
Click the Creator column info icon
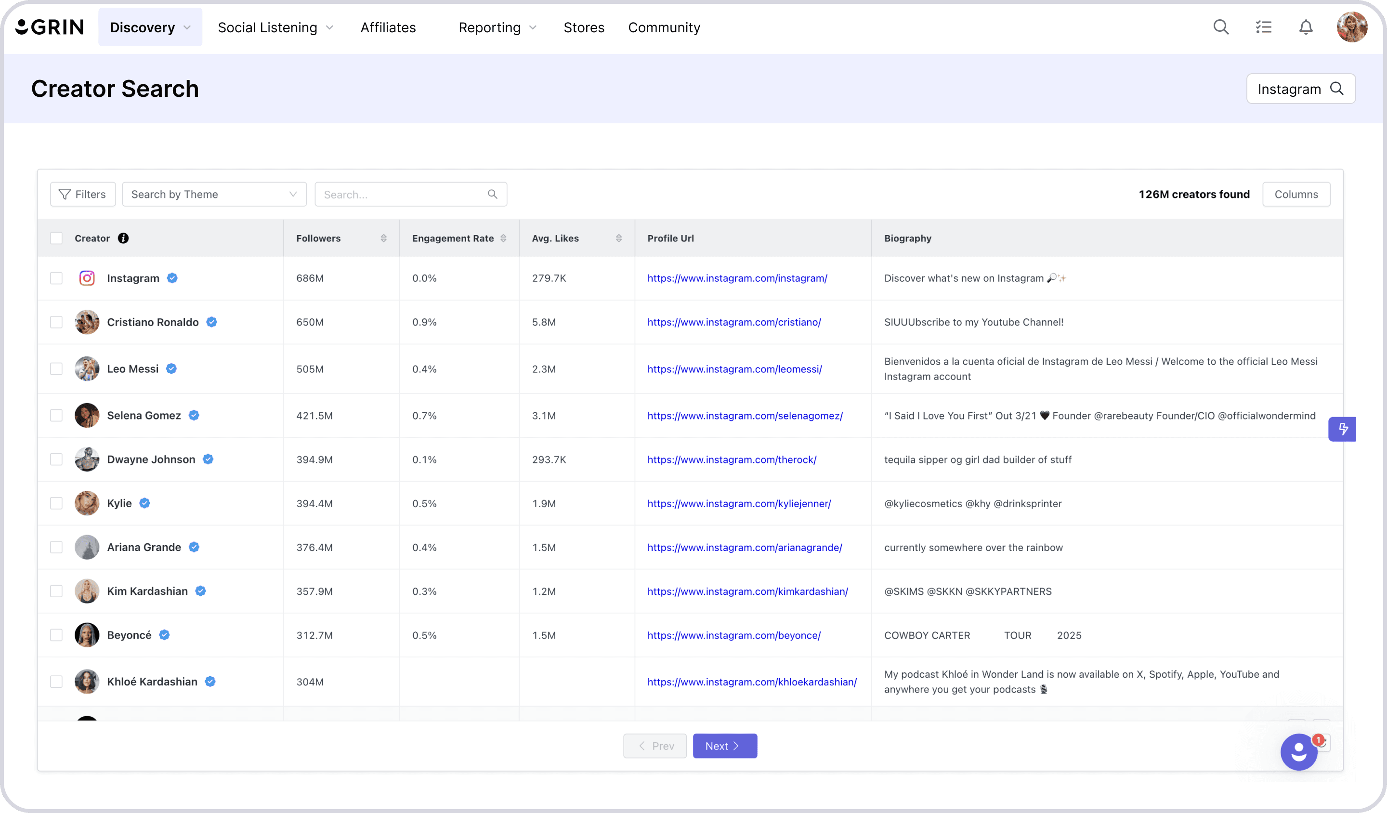123,238
